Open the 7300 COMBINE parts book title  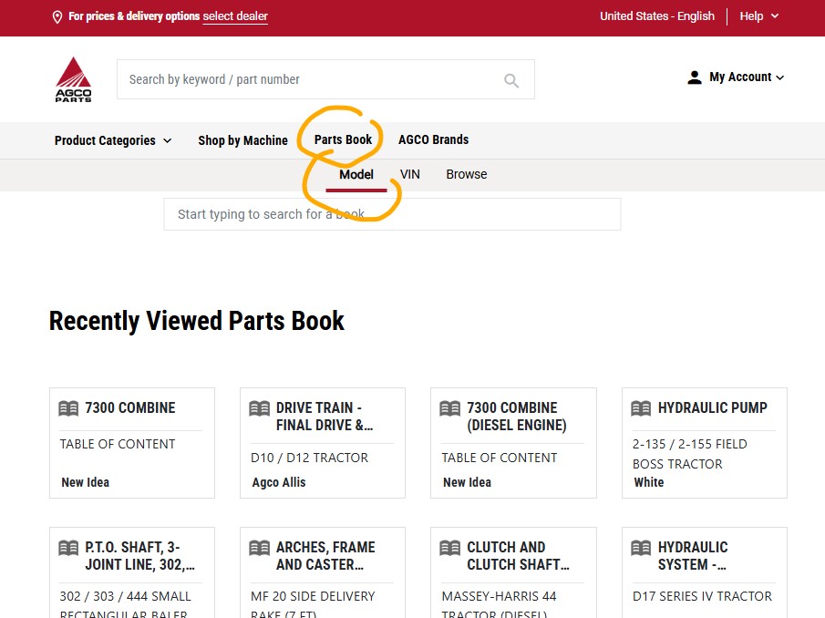pyautogui.click(x=130, y=408)
